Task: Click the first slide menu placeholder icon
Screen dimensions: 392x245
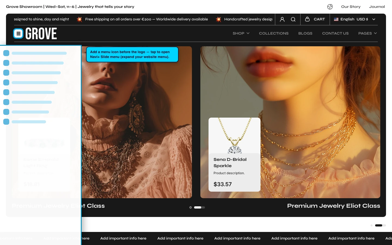Action: [6, 53]
